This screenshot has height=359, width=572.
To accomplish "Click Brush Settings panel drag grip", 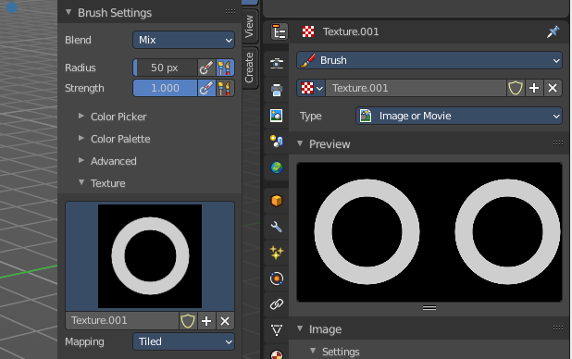I will pyautogui.click(x=230, y=12).
